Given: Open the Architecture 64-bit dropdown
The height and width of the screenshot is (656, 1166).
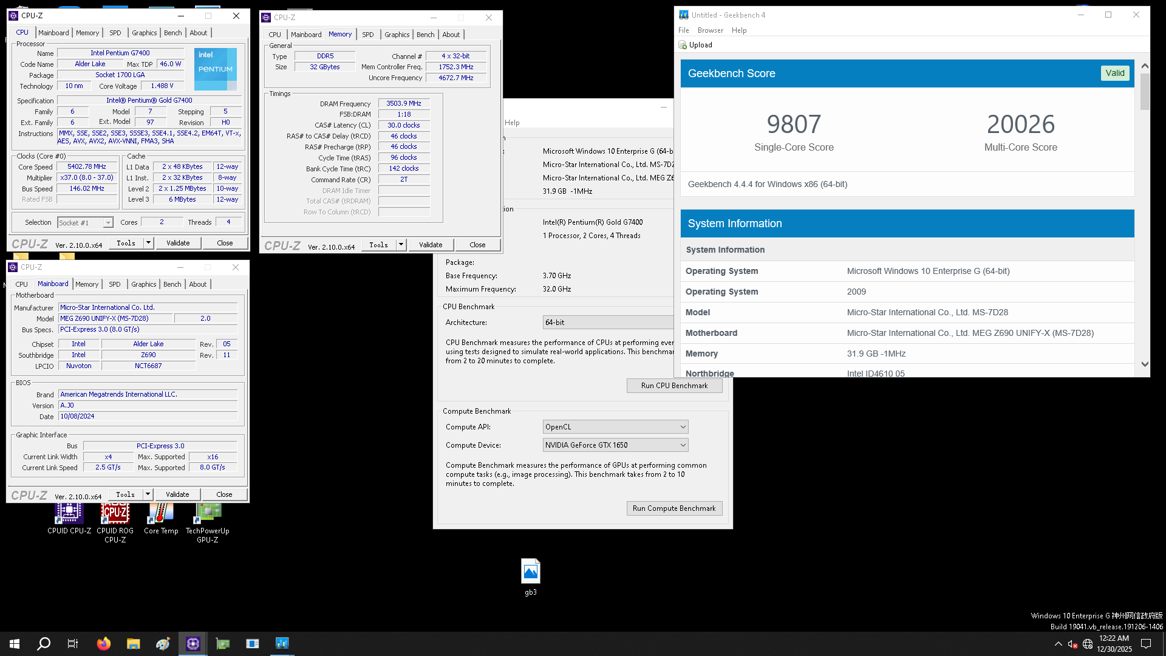Looking at the screenshot, I should tap(608, 323).
